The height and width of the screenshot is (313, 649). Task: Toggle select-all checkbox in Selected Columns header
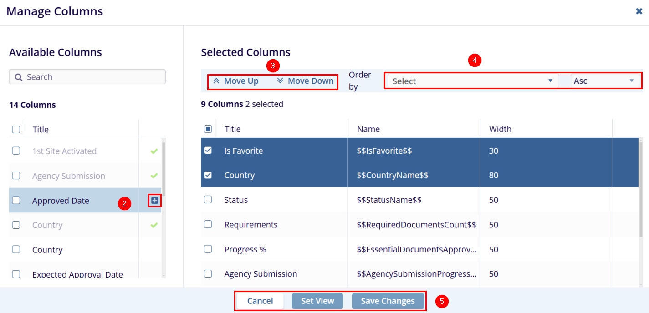tap(208, 129)
